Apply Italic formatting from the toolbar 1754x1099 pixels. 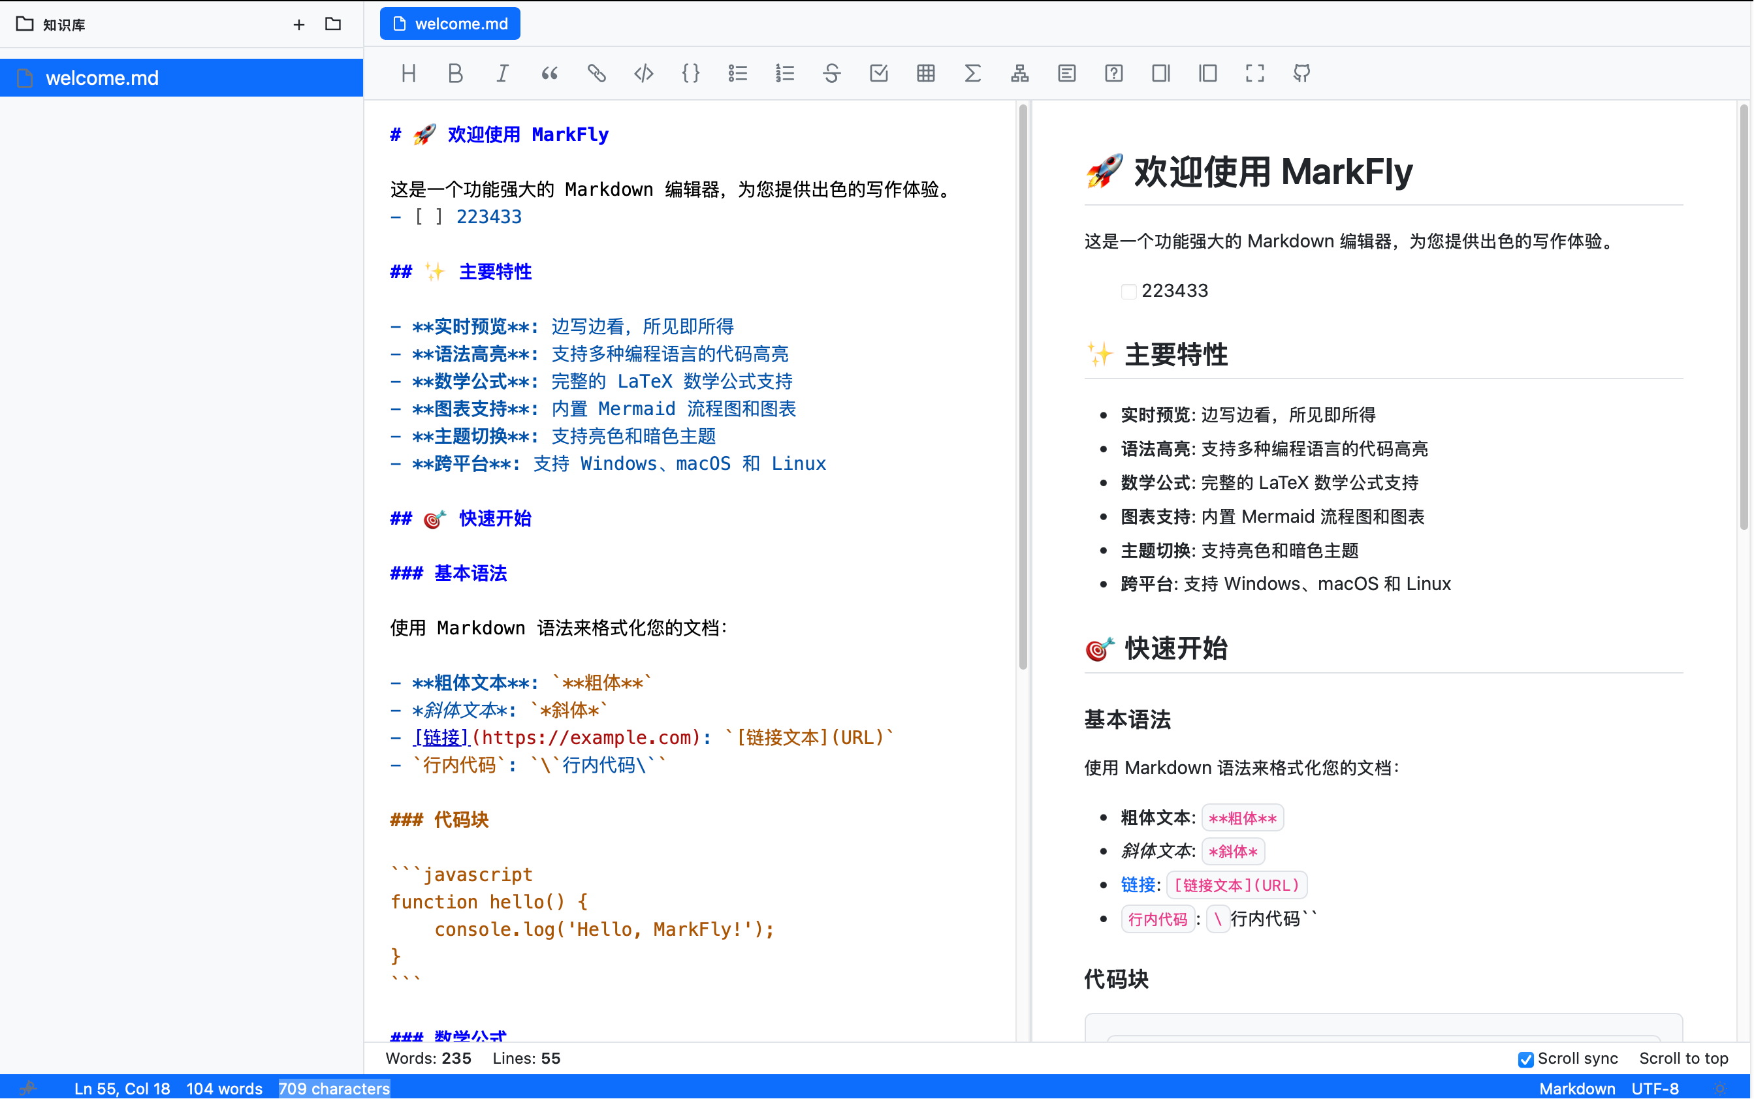click(x=502, y=72)
